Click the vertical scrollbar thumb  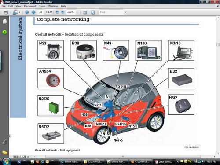pyautogui.click(x=218, y=44)
